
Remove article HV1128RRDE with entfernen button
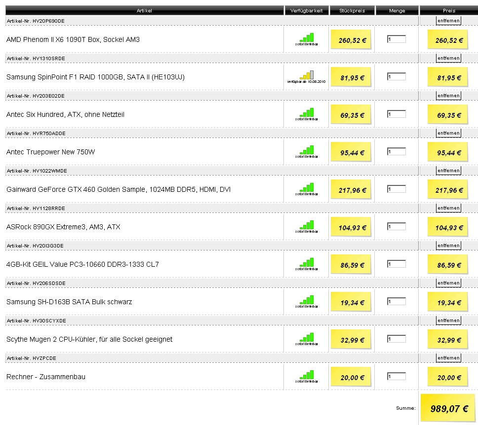tap(448, 208)
